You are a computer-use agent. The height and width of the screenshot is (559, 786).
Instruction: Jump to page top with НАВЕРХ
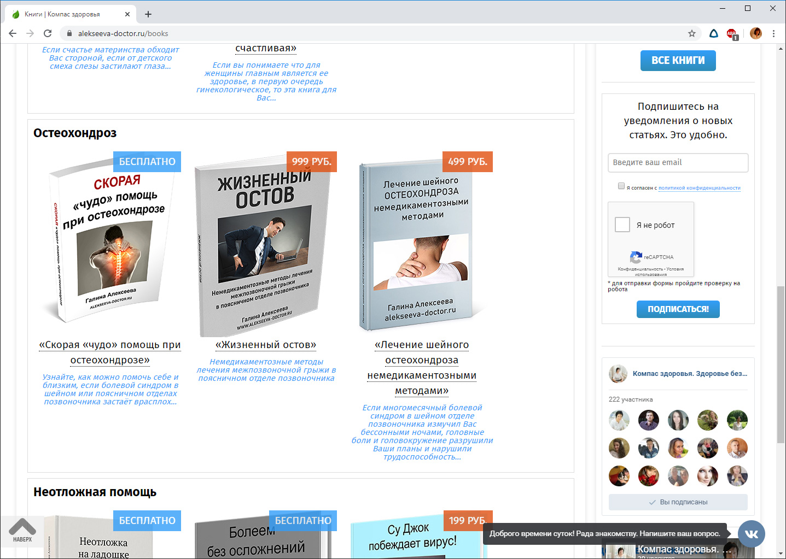pos(22,530)
